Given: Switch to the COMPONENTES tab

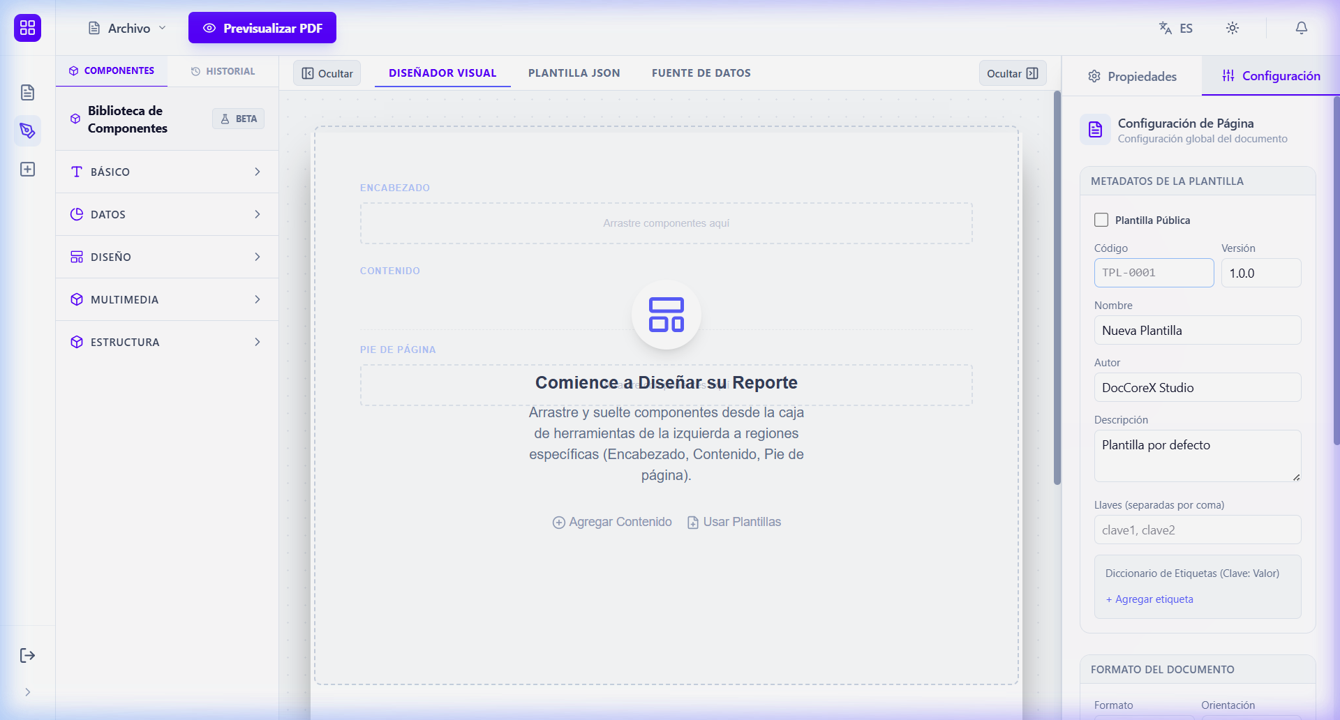Looking at the screenshot, I should [112, 71].
